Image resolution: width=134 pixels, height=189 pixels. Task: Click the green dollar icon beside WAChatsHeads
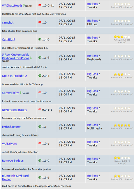[x=24, y=5]
